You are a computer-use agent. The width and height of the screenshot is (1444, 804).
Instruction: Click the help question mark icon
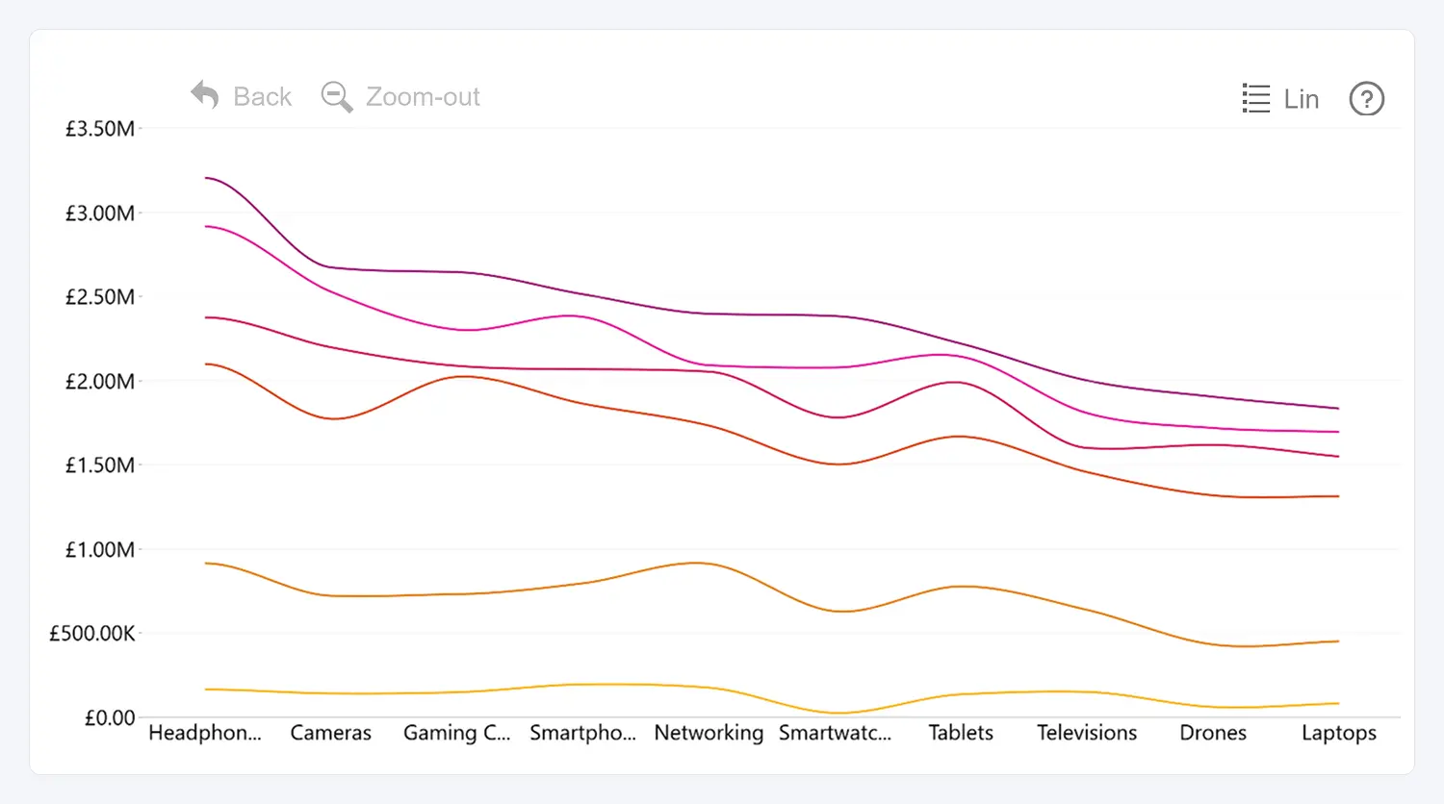click(1366, 99)
